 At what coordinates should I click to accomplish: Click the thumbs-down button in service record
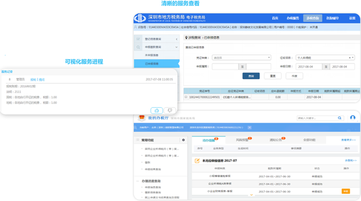(x=170, y=110)
